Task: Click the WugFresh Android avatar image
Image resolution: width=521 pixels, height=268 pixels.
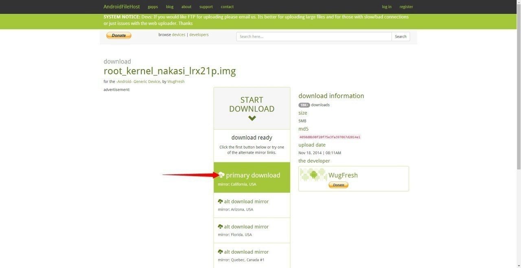Action: point(313,175)
